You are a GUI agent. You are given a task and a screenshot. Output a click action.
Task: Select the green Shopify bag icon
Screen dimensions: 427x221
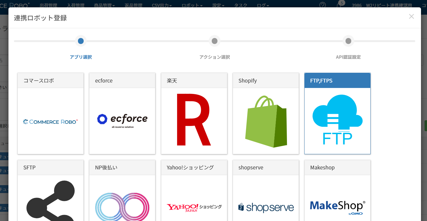coord(266,121)
